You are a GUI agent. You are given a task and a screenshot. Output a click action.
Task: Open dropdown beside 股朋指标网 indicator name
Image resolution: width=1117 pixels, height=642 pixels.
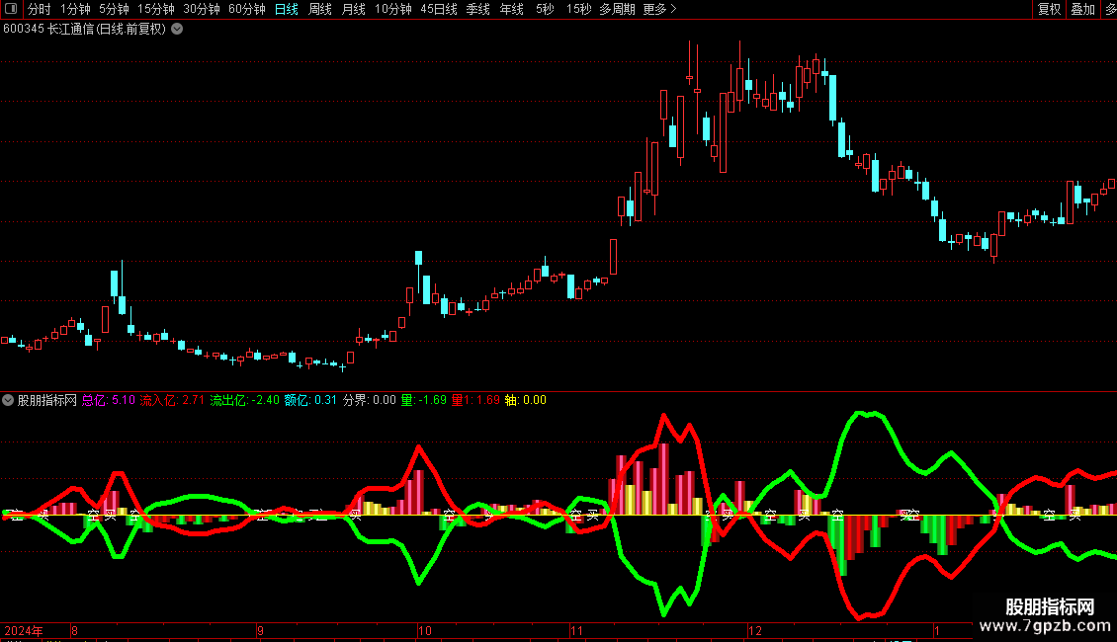(8, 400)
